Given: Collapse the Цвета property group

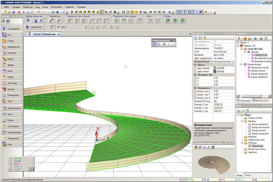Looking at the screenshot, I should pyautogui.click(x=195, y=65).
